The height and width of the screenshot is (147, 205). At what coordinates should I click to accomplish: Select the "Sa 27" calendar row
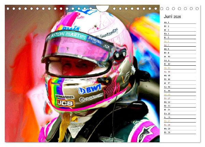point(180,121)
